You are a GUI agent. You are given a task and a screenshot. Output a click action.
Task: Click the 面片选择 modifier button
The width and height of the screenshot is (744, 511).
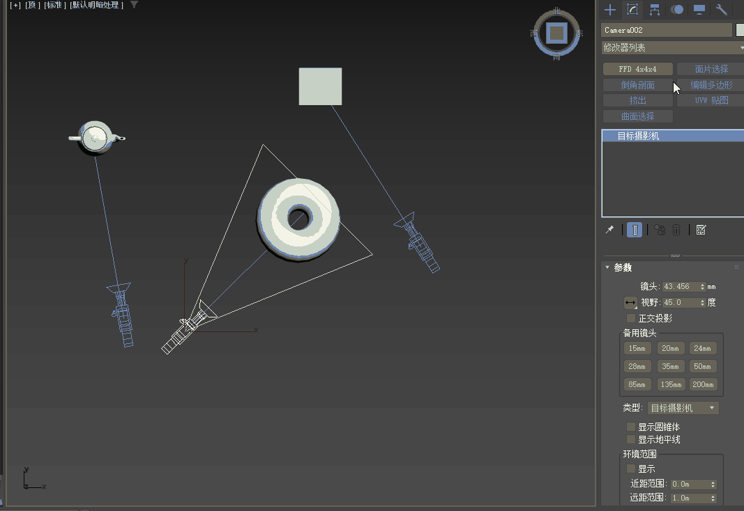(x=711, y=69)
